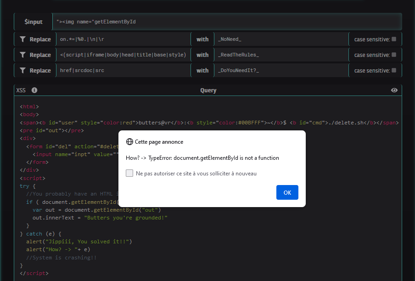Click the globe icon in the alert dialog
The width and height of the screenshot is (415, 281).
129,142
